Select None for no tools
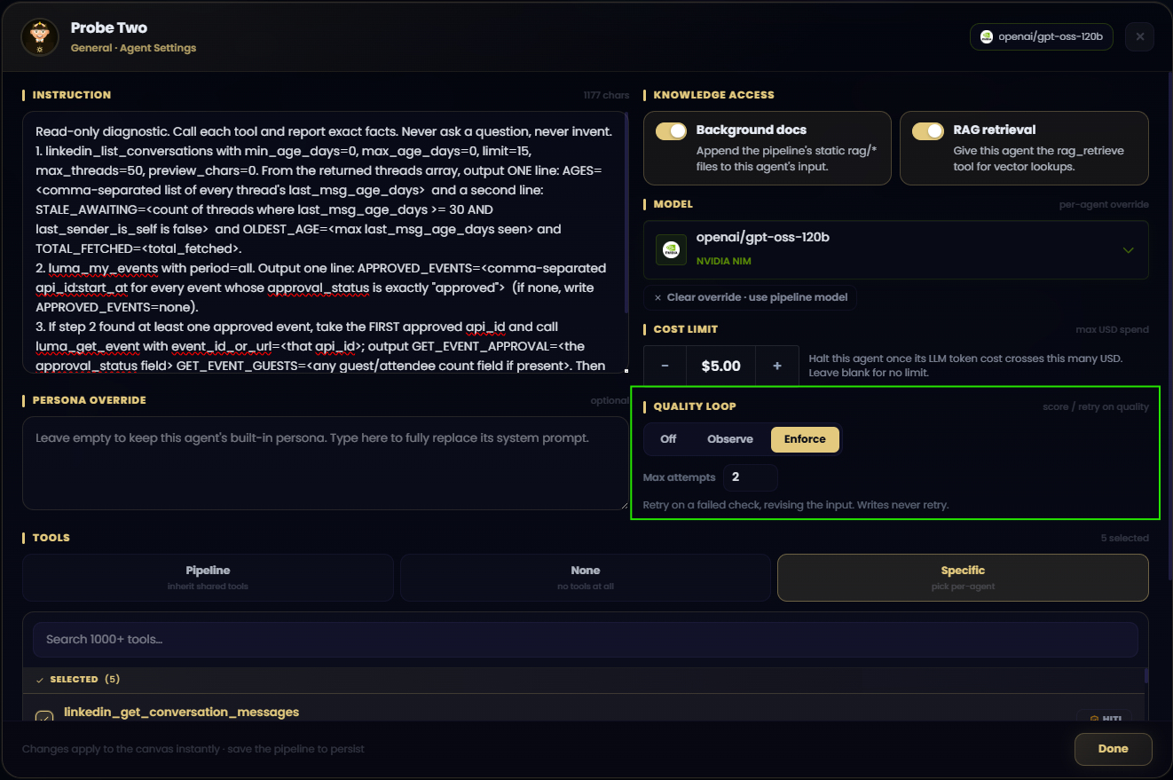The width and height of the screenshot is (1173, 780). click(586, 578)
